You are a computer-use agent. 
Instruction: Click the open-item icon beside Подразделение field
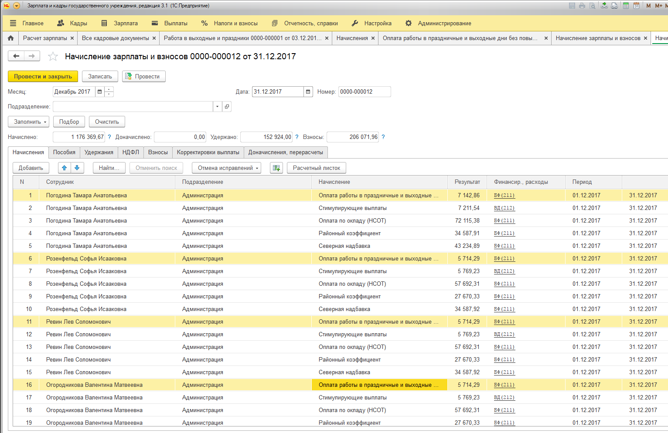227,106
